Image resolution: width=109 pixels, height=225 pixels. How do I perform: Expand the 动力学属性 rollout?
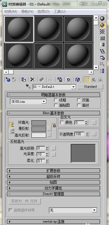click(x=53, y=188)
